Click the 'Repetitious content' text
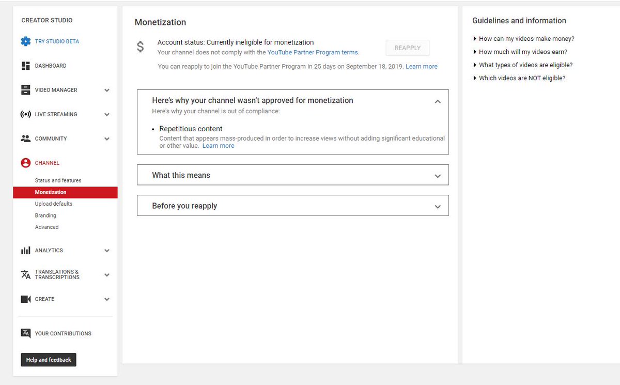 pos(191,129)
